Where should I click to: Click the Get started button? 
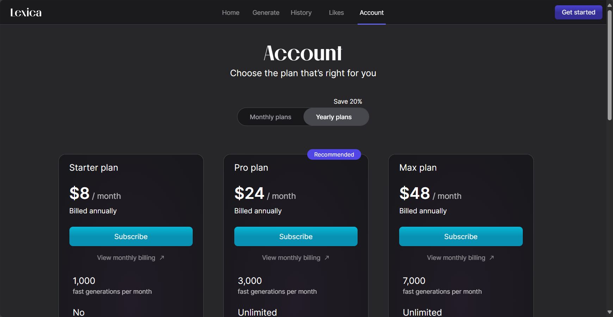pyautogui.click(x=578, y=12)
